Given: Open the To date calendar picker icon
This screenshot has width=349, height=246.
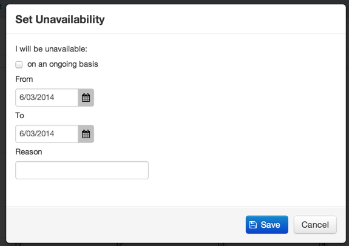Looking at the screenshot, I should pyautogui.click(x=86, y=134).
